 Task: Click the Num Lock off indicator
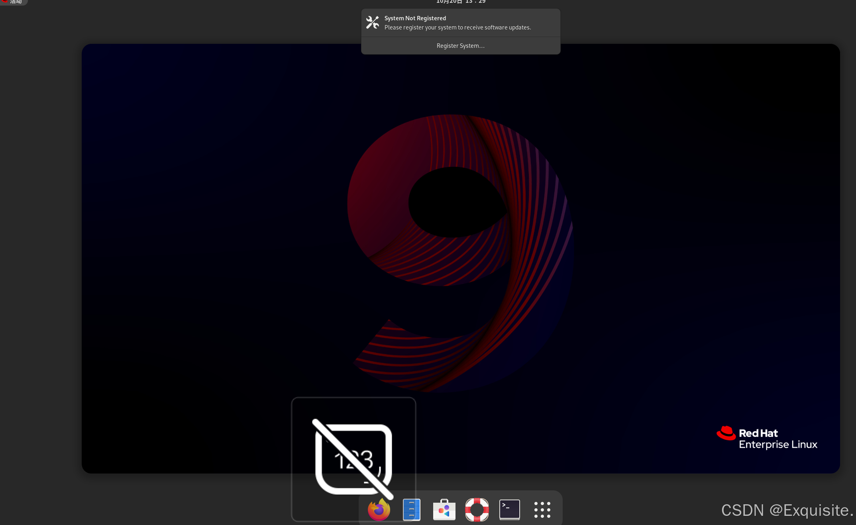click(353, 458)
